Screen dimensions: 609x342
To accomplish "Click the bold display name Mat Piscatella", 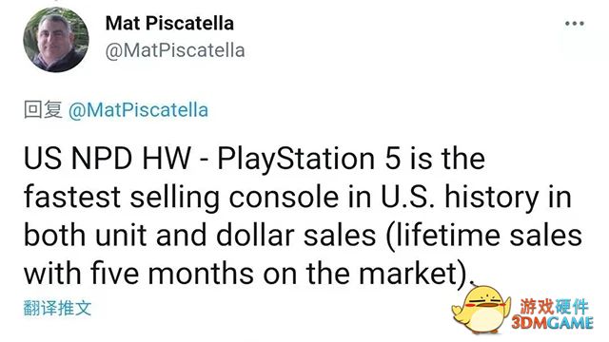I will tap(169, 23).
